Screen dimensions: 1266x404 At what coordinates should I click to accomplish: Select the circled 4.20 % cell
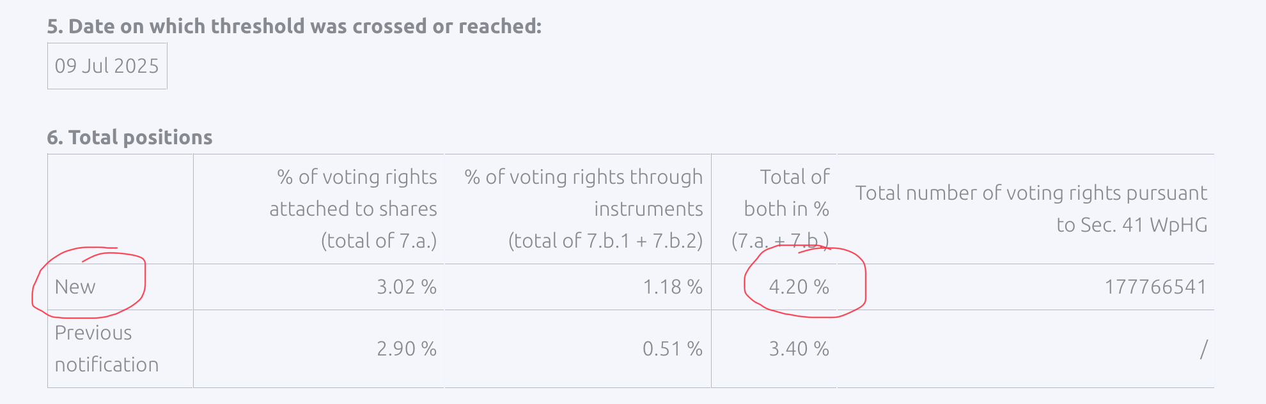[799, 287]
